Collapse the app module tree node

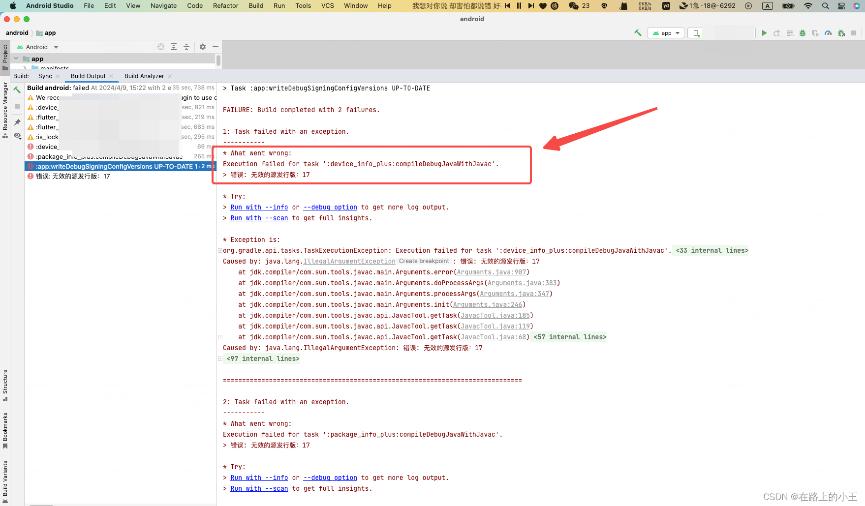[x=16, y=59]
